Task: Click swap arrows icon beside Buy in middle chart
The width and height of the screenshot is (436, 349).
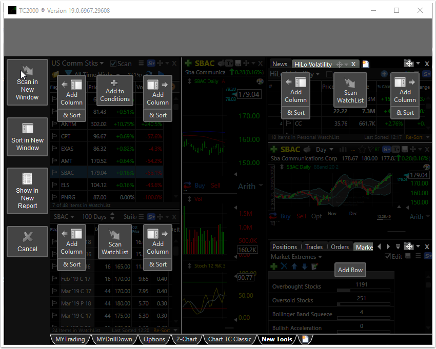Action: [x=187, y=185]
